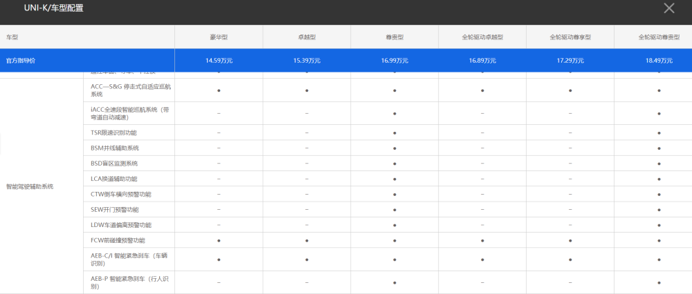The height and width of the screenshot is (294, 692).
Task: Click the '17.29万元' price
Action: [x=570, y=61]
